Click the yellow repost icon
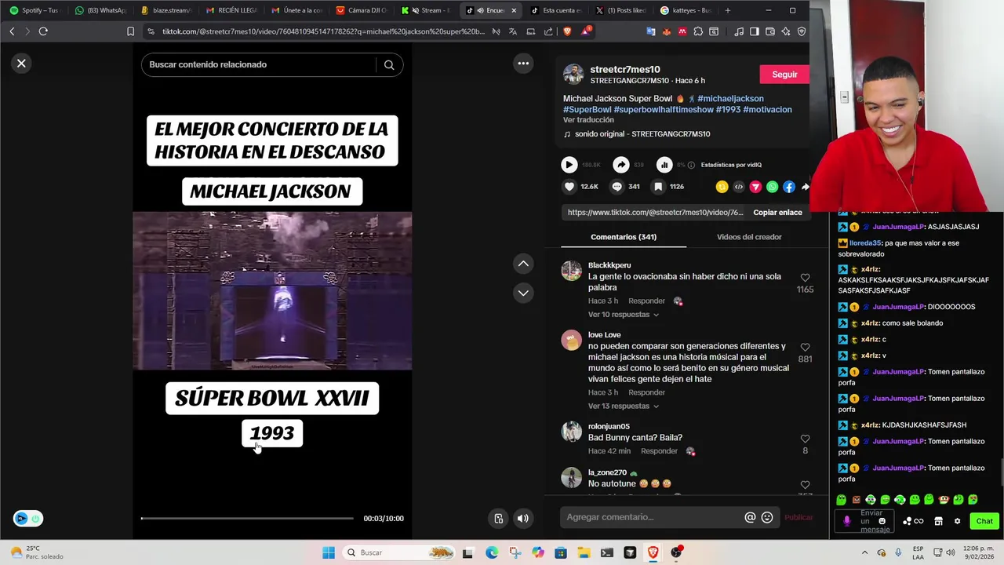This screenshot has width=1004, height=565. tap(722, 187)
